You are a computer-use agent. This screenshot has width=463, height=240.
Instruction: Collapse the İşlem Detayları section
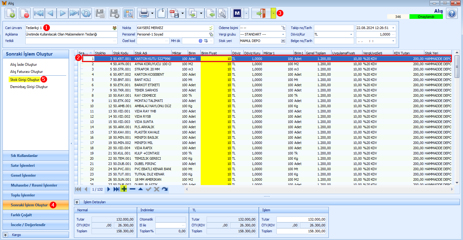point(77,202)
